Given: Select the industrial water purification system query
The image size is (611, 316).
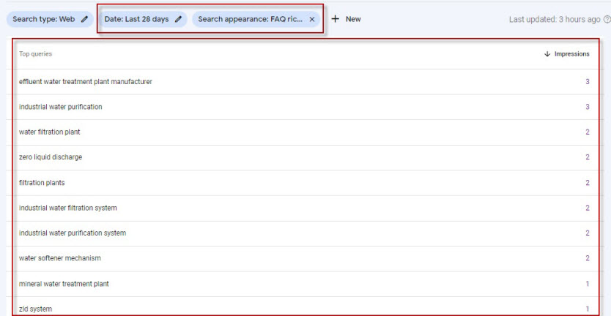Looking at the screenshot, I should (x=73, y=233).
